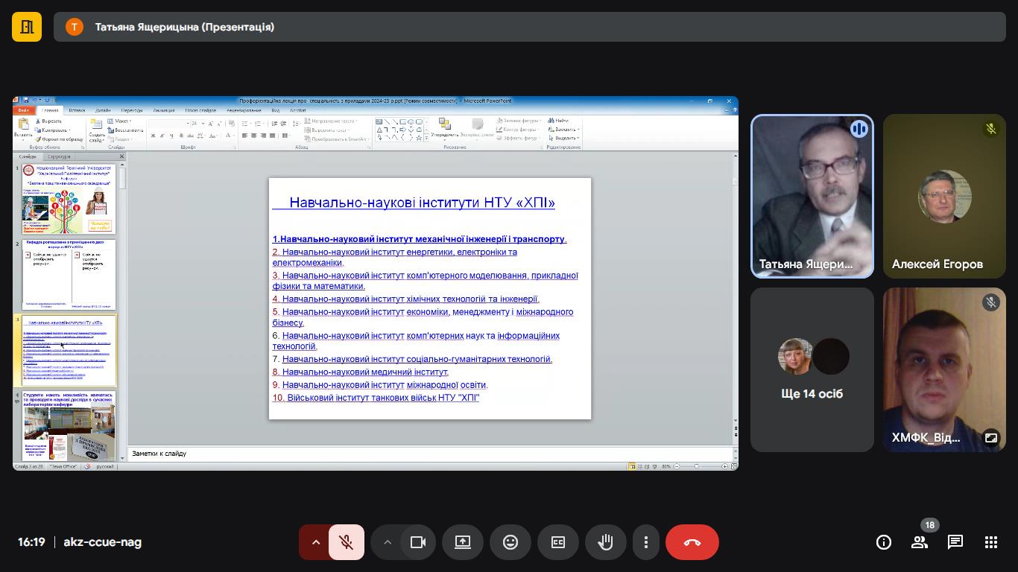The width and height of the screenshot is (1018, 572).
Task: Click 'Військовий інститут танкових військ' link
Action: [383, 398]
